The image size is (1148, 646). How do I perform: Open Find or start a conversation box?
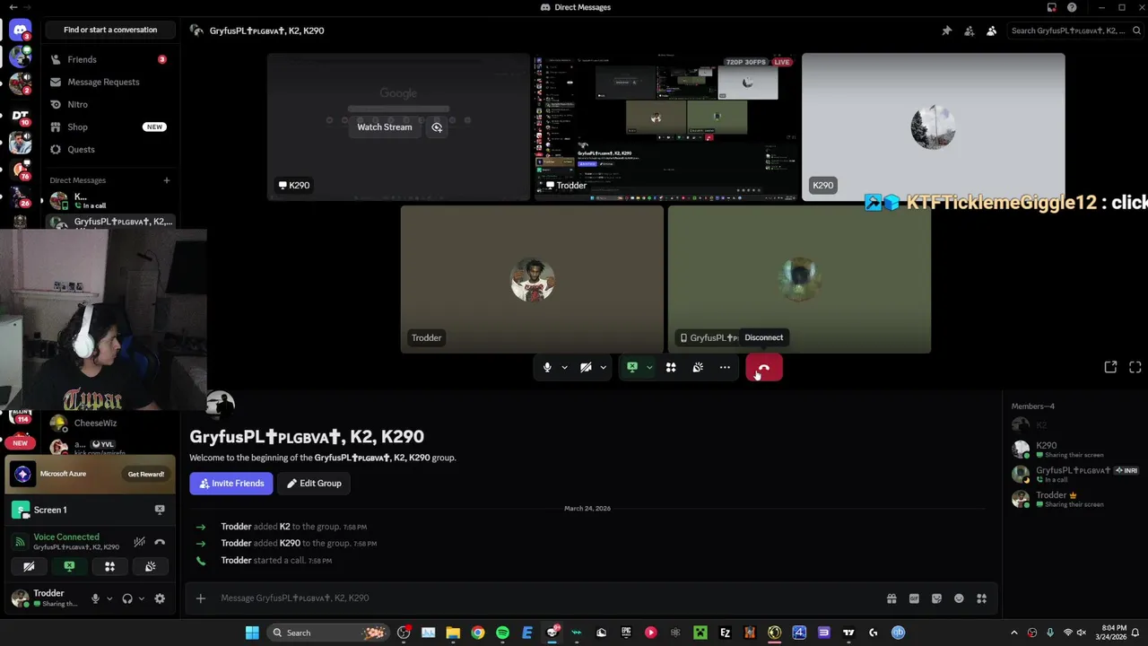(x=110, y=30)
